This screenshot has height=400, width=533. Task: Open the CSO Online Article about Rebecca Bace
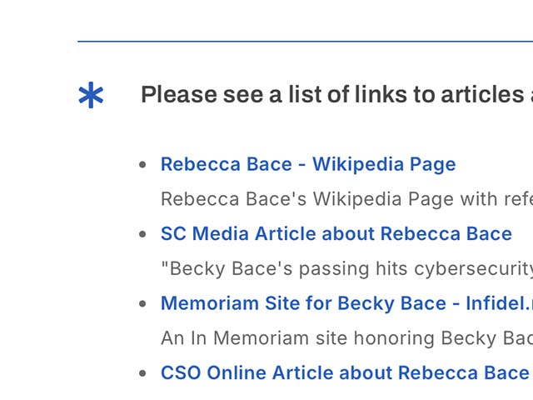tap(345, 372)
